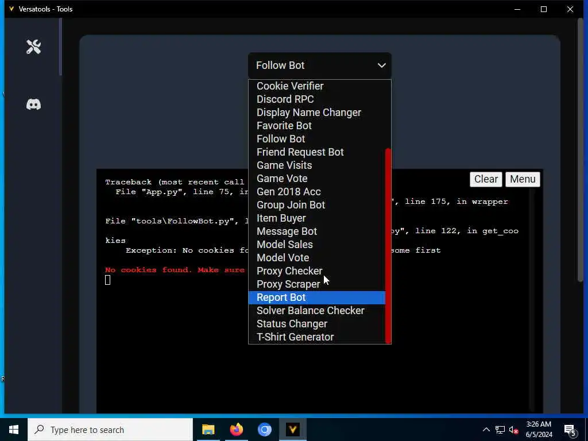
Task: Click the Versatools logo in title bar
Action: coord(11,9)
